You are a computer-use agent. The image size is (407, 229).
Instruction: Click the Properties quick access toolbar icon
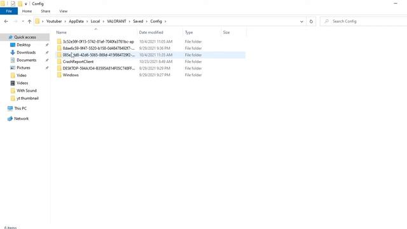(13, 4)
